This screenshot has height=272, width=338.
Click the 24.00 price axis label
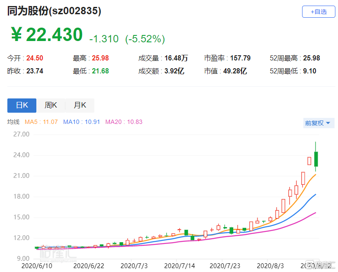(21, 155)
